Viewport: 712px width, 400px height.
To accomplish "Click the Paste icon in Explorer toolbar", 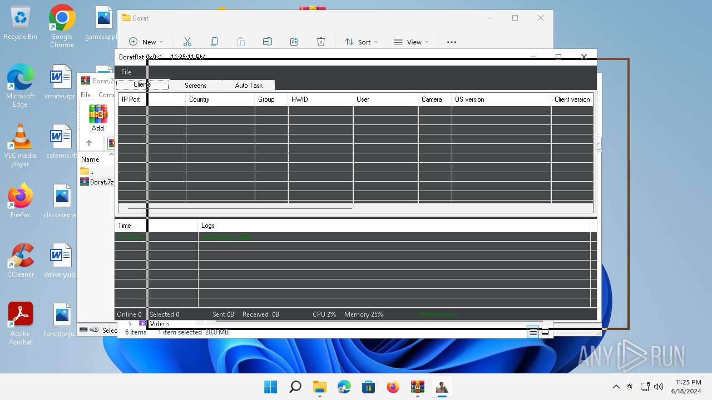I will tap(241, 42).
